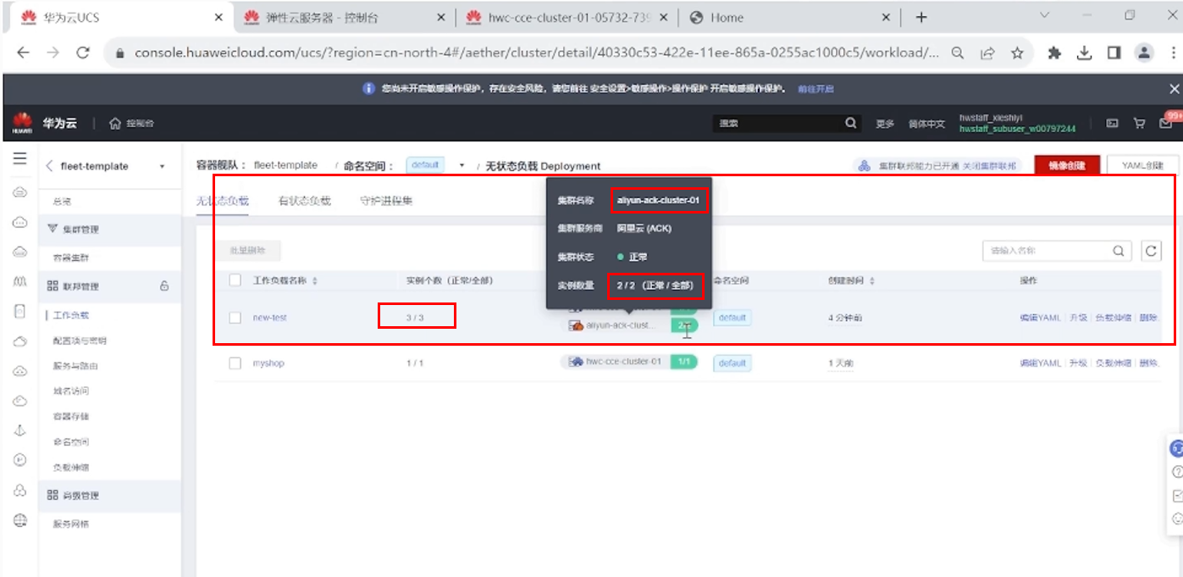Click the 前往开启 link in banner

click(x=815, y=88)
